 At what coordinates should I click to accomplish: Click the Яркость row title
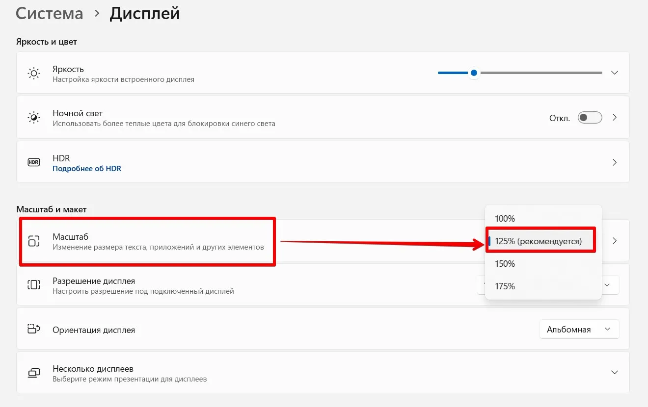click(68, 69)
